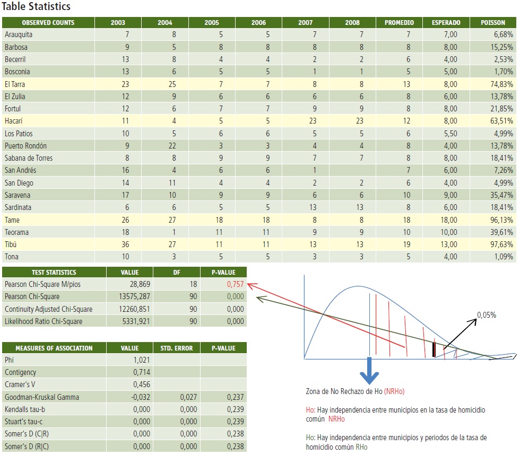This screenshot has width=520, height=455.
Task: Click the MEASURES OF ASSOCIATION header
Action: 54,348
